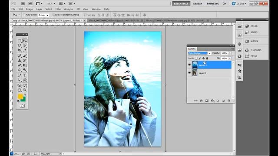Reset default foreground and background colors

[x=18, y=101]
